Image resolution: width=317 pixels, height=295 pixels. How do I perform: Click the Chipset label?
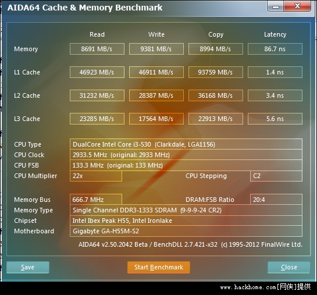tap(25, 221)
